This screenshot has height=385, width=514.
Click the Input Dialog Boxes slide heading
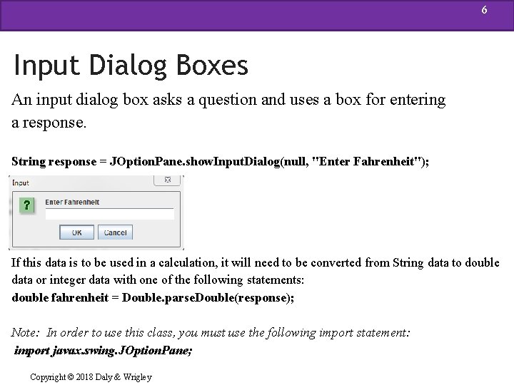131,66
